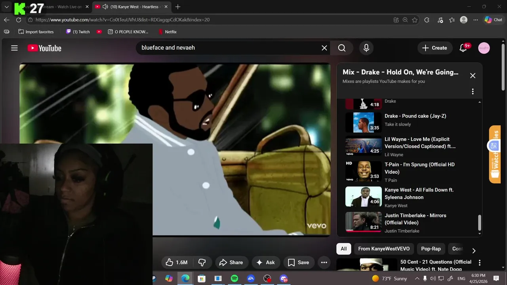Open mix playlist three-dot options
The image size is (507, 285).
tap(473, 91)
